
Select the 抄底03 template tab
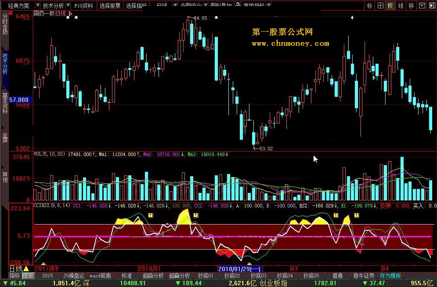tap(258, 276)
